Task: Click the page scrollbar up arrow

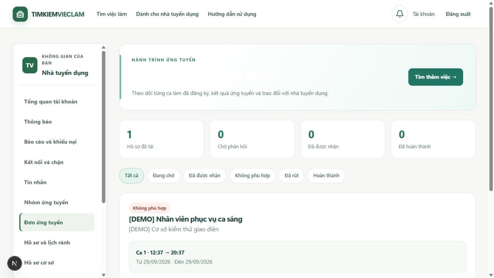Action: [x=491, y=3]
